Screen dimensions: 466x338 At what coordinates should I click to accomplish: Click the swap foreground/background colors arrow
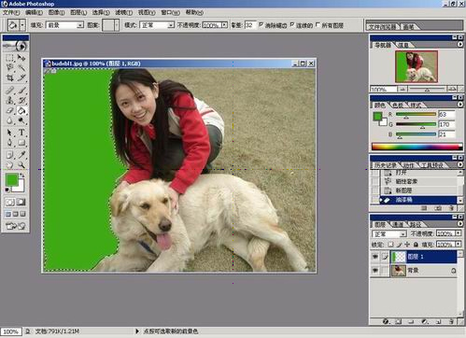pos(22,176)
